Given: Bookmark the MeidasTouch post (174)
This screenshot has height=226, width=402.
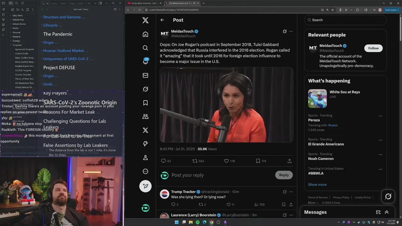Looking at the screenshot, I should click(258, 161).
